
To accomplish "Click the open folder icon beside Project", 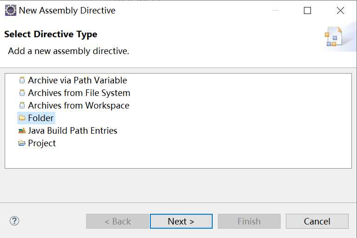I will [x=22, y=143].
